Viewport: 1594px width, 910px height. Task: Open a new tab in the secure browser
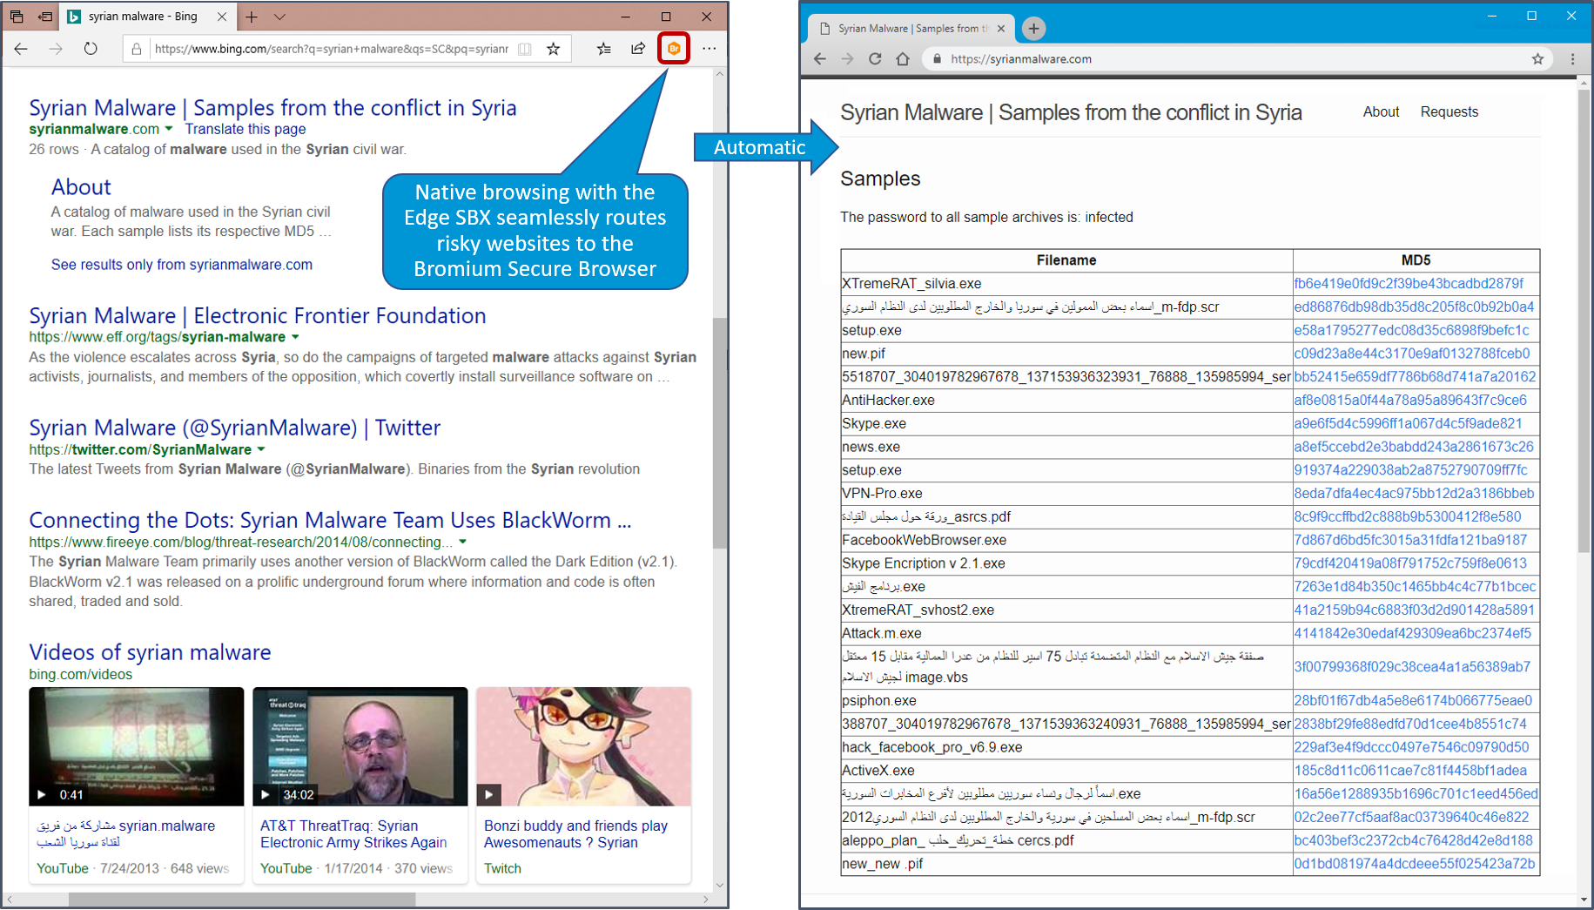pos(1033,29)
